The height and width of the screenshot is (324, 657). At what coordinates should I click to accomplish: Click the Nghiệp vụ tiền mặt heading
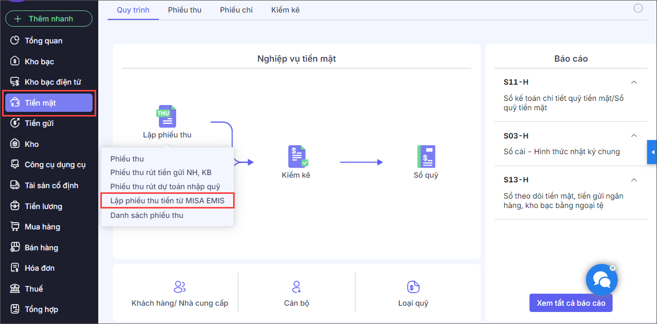[296, 59]
